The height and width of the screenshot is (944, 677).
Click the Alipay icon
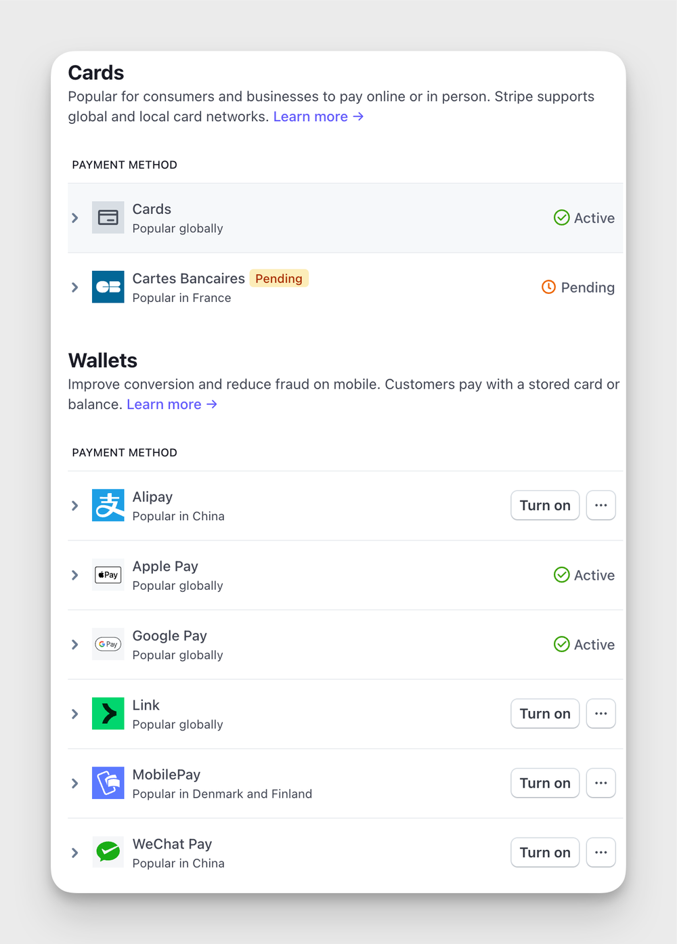(108, 505)
